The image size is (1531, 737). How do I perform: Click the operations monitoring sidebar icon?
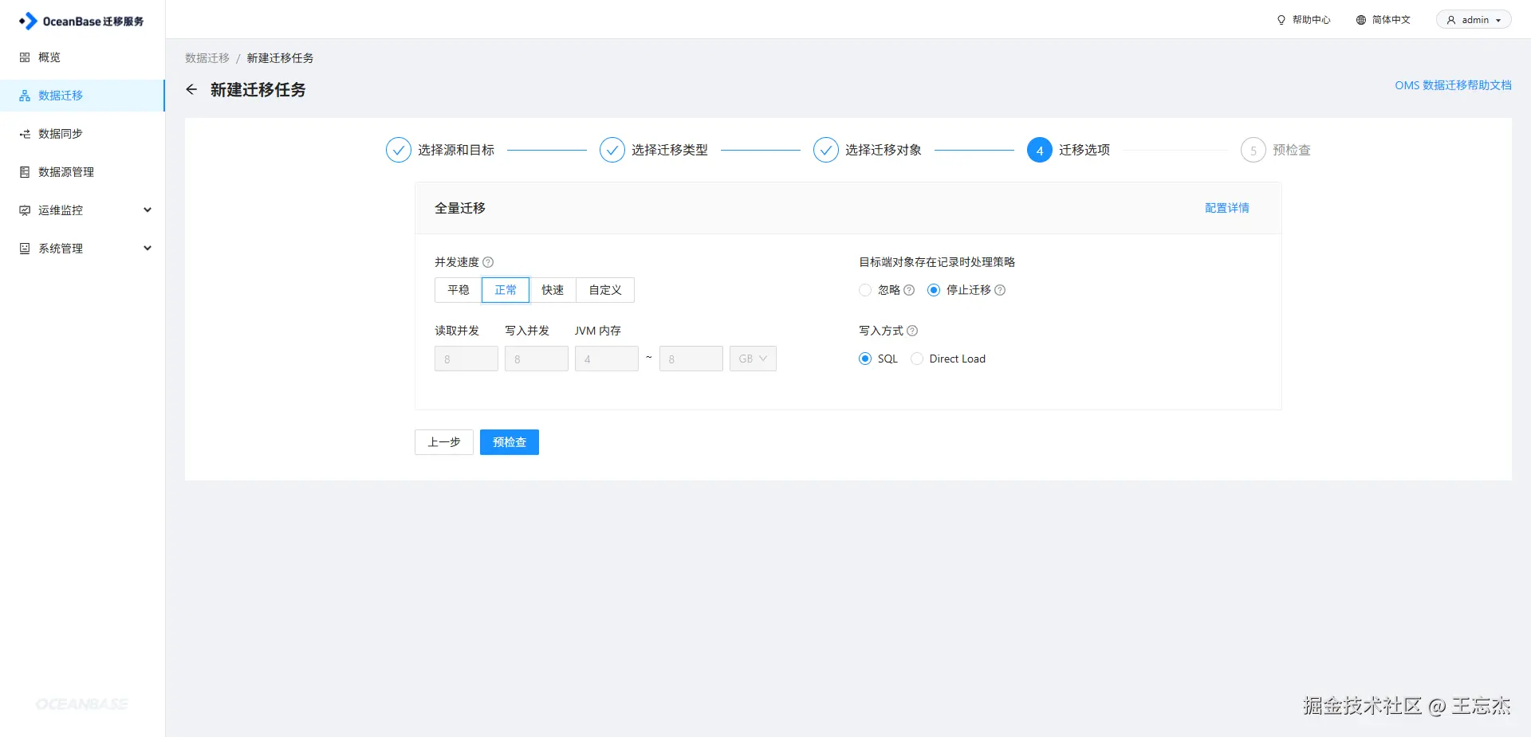point(25,210)
